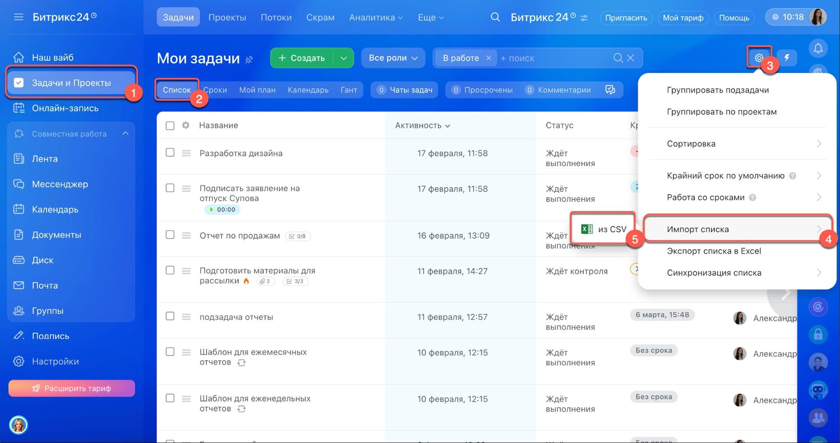This screenshot has width=840, height=443.
Task: Click the Расширить тариф button
Action: [71, 388]
